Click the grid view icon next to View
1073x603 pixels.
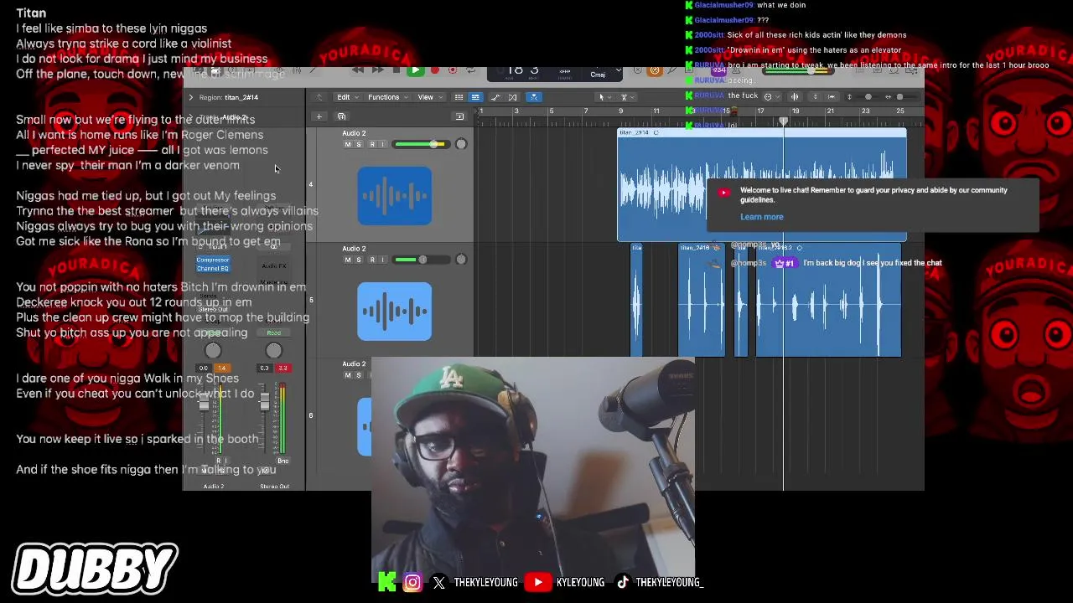(x=459, y=97)
